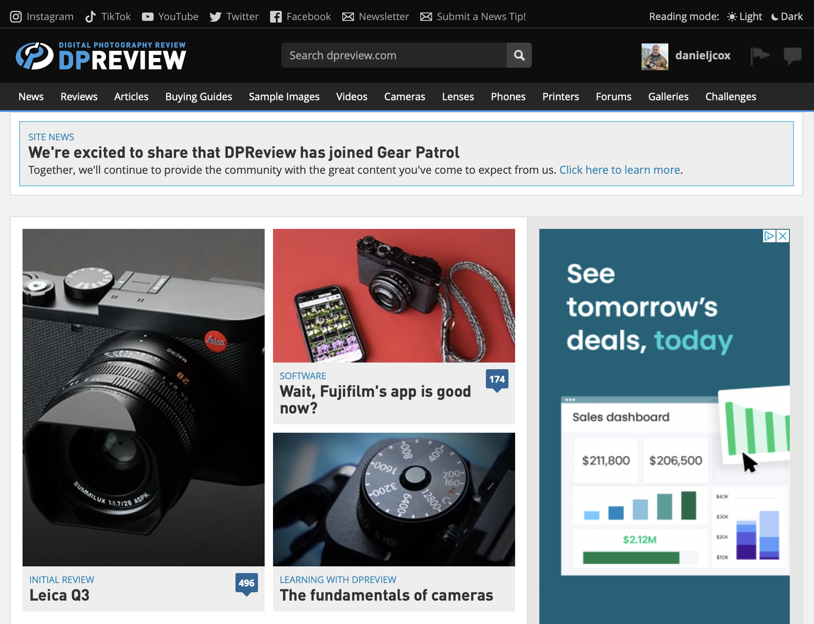
Task: Open the Instagram social link icon
Action: point(16,17)
